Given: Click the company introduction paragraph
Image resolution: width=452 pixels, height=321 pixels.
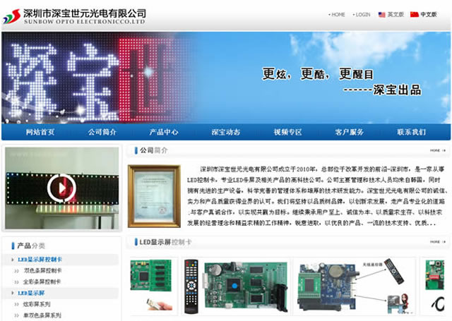Looking at the screenshot, I should [x=316, y=195].
